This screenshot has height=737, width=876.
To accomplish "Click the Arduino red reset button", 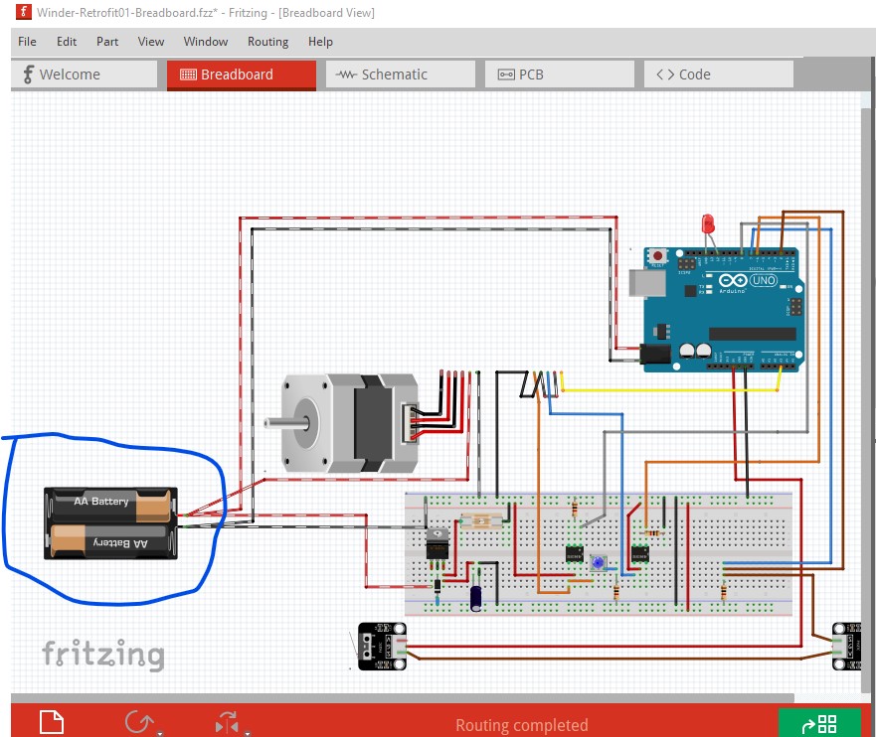I will coord(657,256).
